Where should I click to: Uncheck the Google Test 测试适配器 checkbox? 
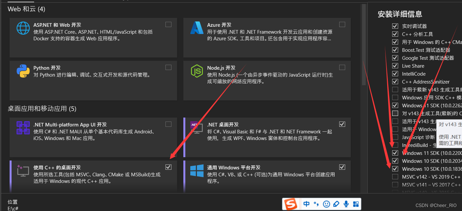[395, 58]
